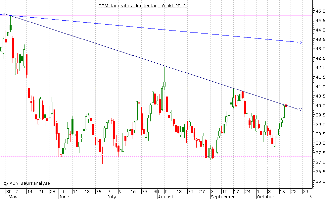Click date label 4 above June

point(63,192)
